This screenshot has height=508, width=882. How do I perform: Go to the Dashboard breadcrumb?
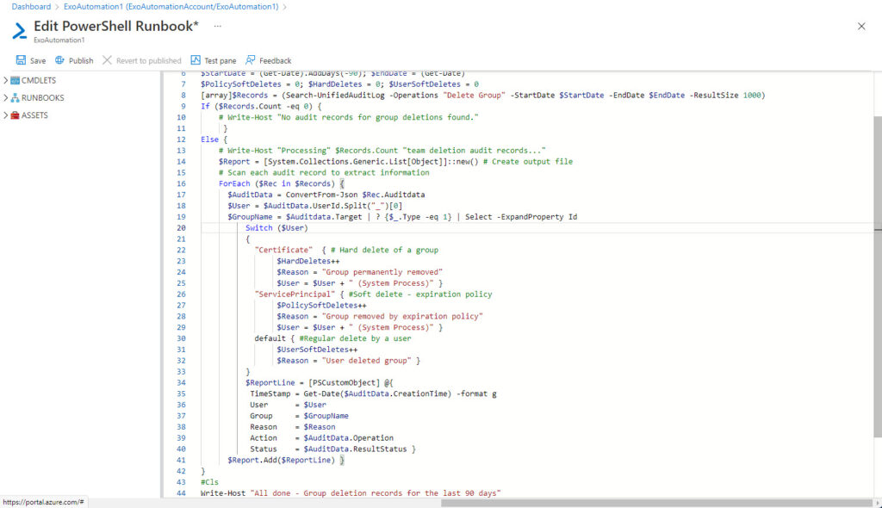click(31, 7)
